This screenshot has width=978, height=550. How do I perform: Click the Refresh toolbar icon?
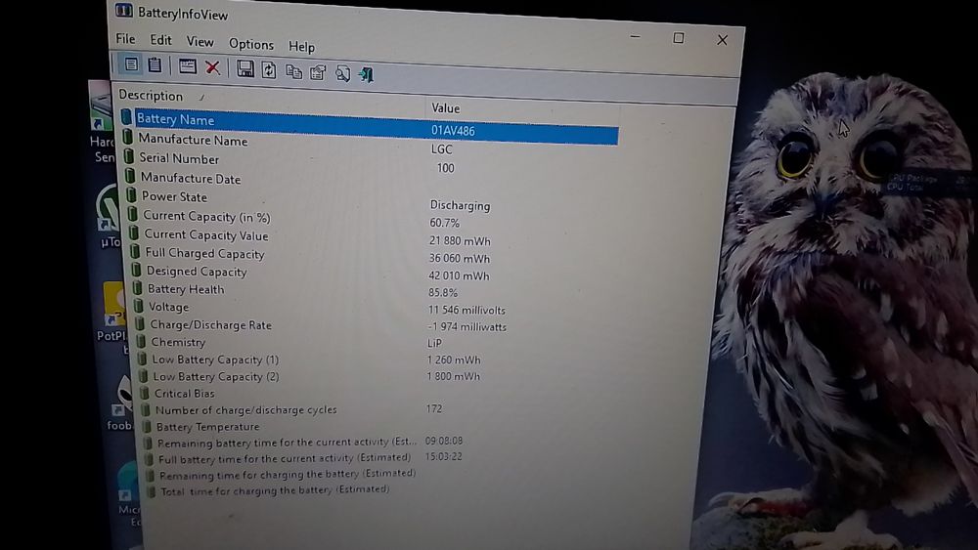click(269, 69)
